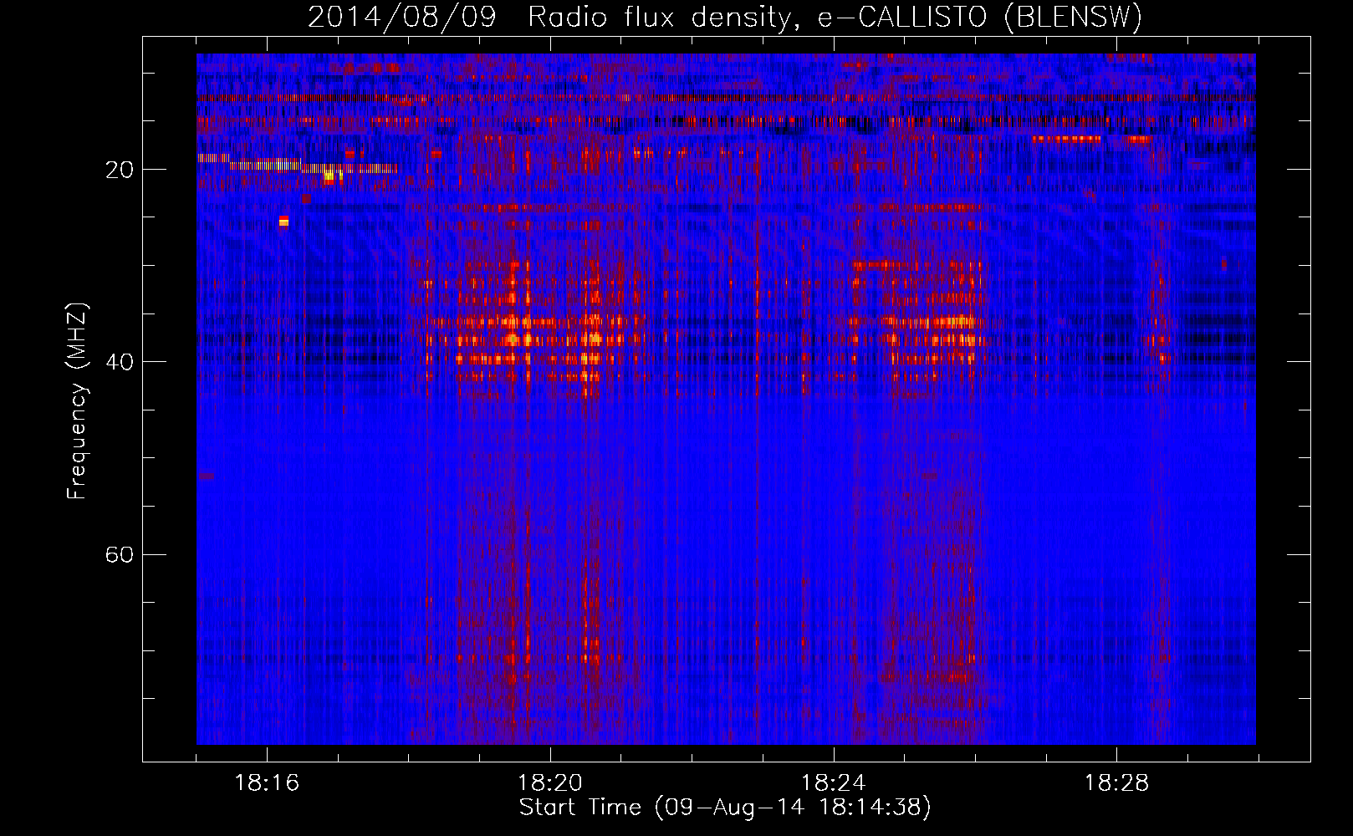1353x836 pixels.
Task: Click the 'Frequency (MHZ)' axis label
Action: pyautogui.click(x=76, y=401)
